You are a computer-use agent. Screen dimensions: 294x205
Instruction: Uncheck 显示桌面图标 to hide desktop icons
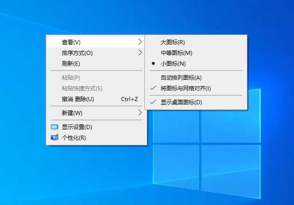[x=181, y=102]
